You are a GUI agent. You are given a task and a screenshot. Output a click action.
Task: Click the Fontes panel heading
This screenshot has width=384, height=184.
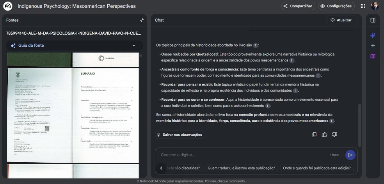point(12,20)
